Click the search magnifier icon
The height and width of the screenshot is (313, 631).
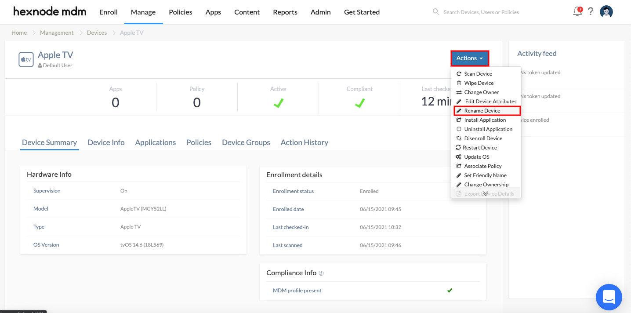tap(436, 12)
